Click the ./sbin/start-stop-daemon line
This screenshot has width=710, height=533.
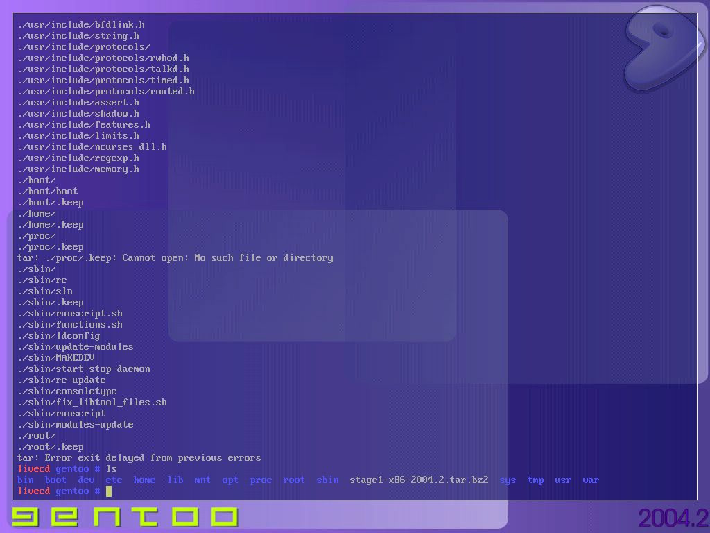coord(84,369)
